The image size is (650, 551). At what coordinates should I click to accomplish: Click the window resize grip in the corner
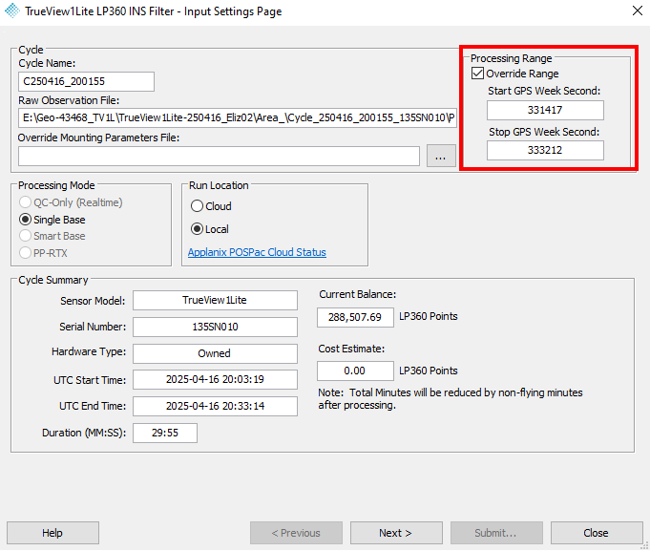tap(644, 546)
